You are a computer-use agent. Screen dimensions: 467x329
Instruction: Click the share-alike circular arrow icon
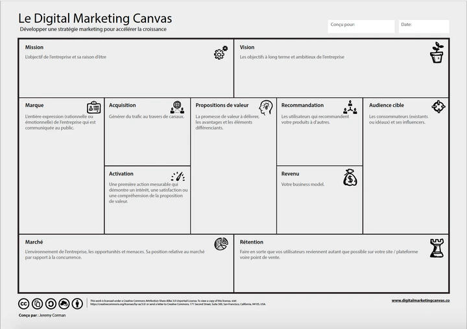(51, 304)
